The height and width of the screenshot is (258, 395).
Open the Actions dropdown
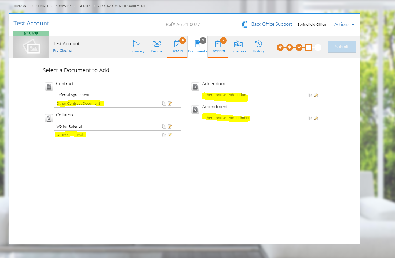point(344,24)
